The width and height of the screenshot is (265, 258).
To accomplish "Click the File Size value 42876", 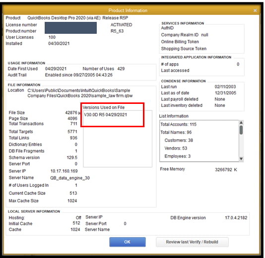I will pyautogui.click(x=71, y=113).
